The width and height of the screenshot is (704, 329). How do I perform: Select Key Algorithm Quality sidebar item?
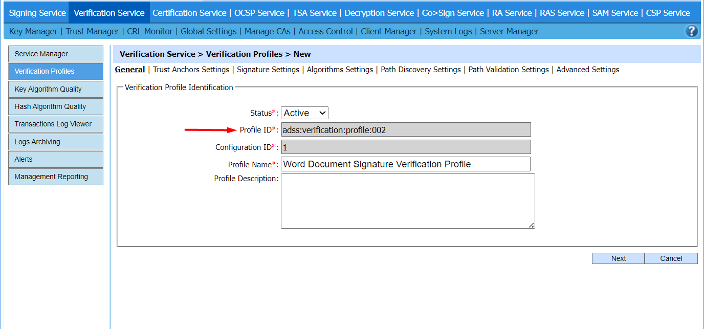click(56, 89)
